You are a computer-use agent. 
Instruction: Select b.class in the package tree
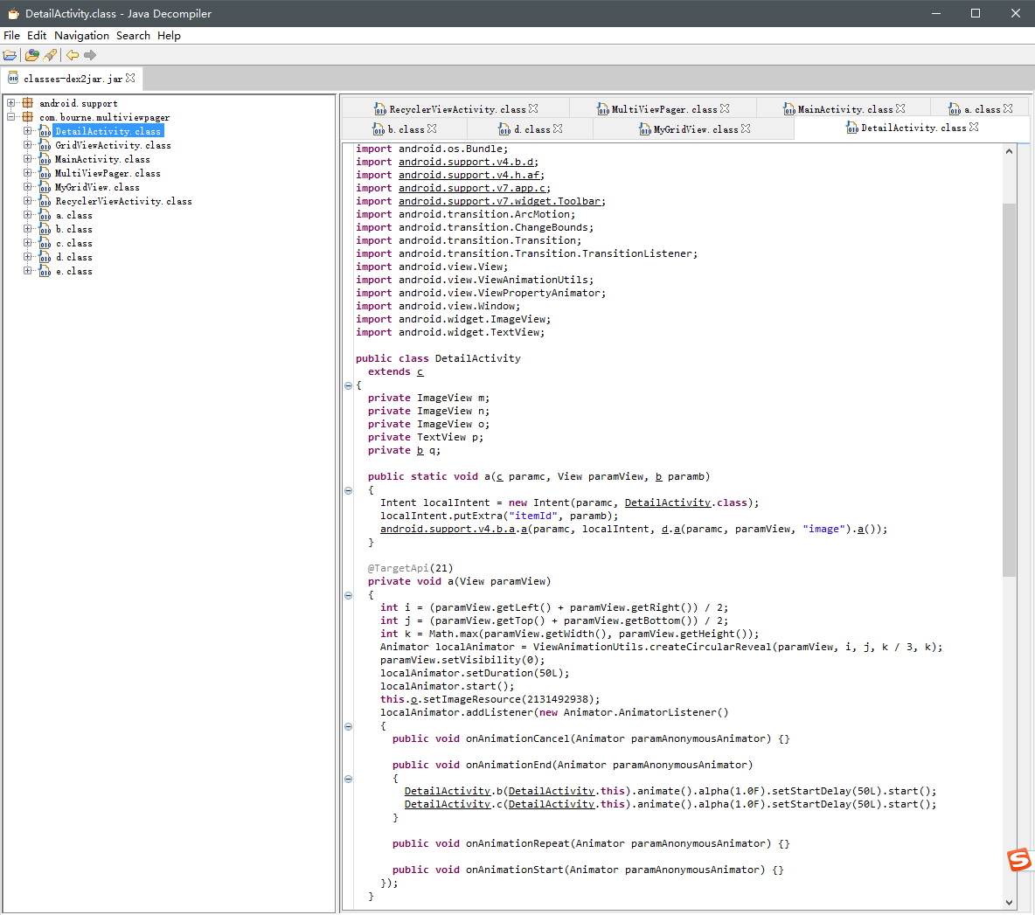tap(74, 229)
